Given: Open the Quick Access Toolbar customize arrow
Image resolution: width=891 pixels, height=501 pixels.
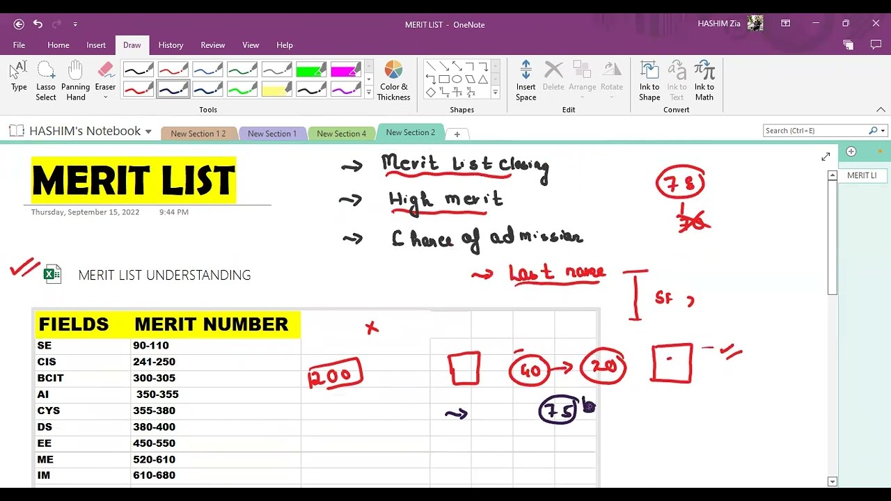Looking at the screenshot, I should 75,24.
